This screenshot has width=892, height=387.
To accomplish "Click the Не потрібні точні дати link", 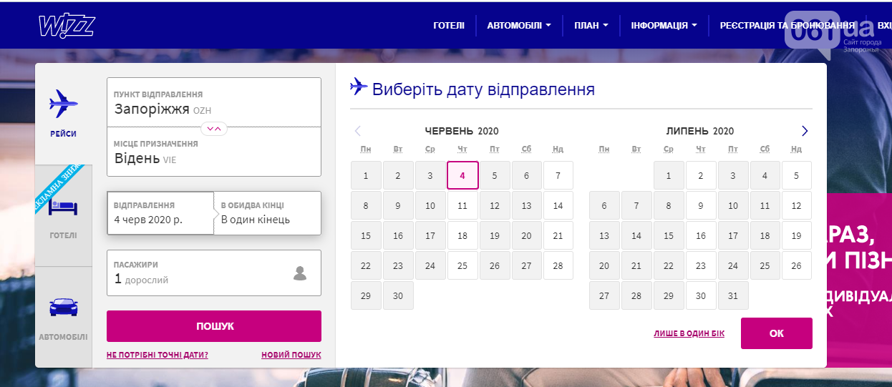I will pos(157,355).
